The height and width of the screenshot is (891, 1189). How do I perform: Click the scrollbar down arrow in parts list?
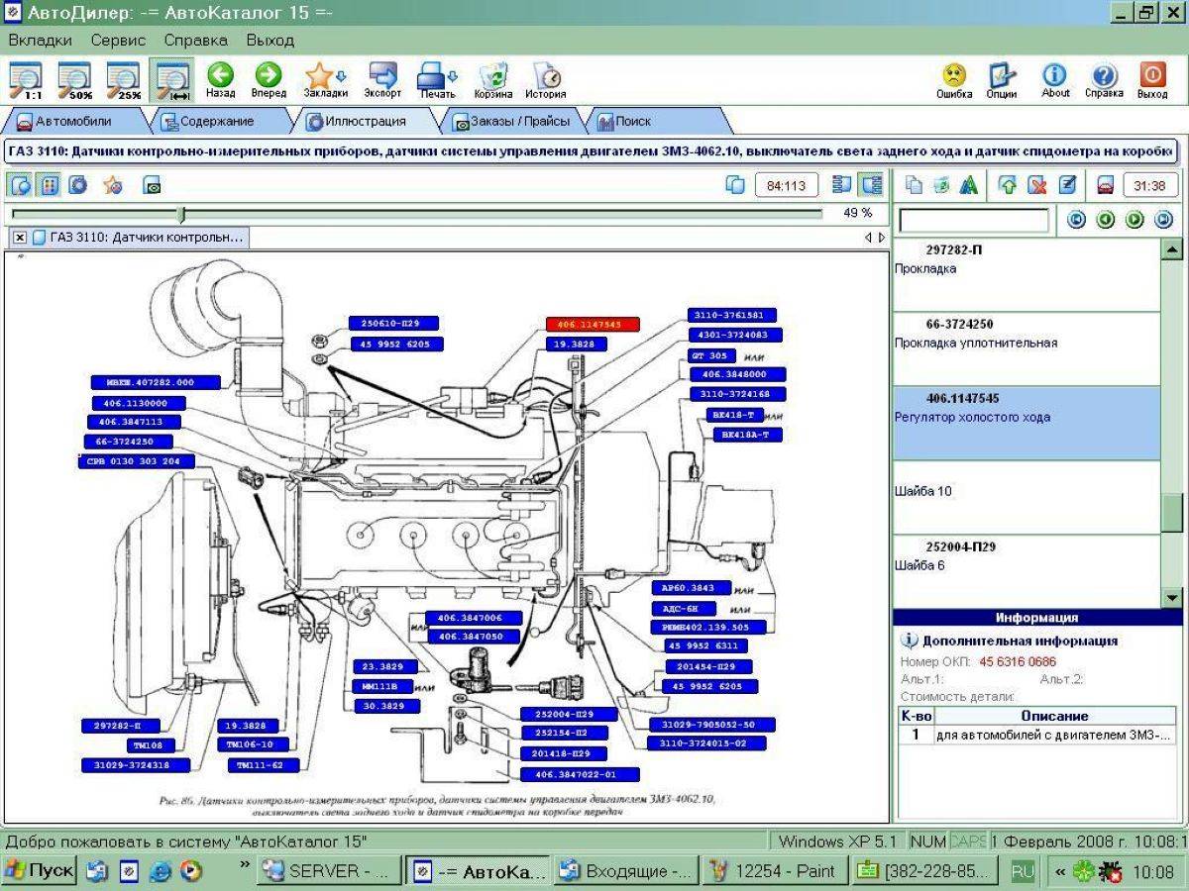pyautogui.click(x=1171, y=597)
